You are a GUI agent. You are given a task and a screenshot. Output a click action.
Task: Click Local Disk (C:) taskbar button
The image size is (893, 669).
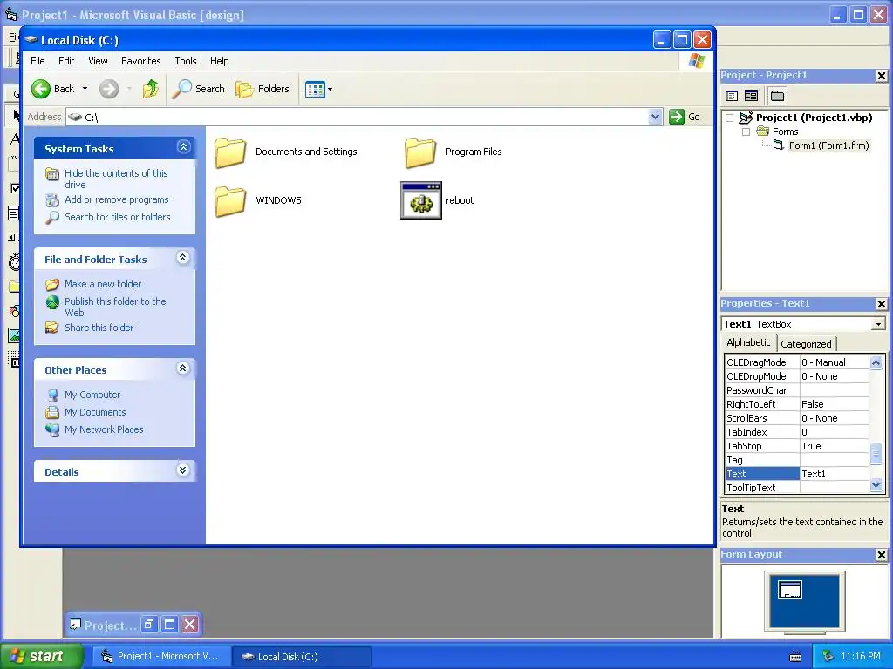pos(302,657)
